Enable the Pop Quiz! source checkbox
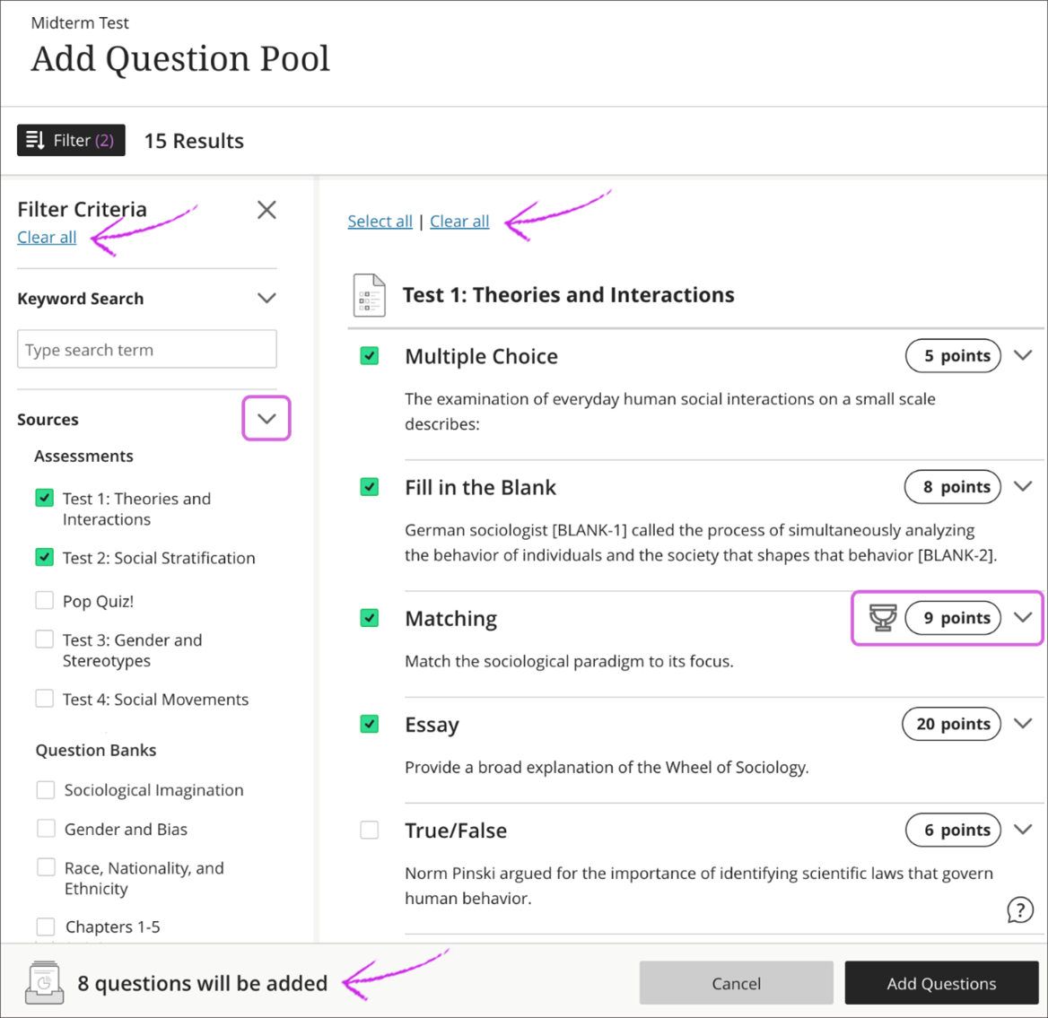The image size is (1048, 1018). [x=44, y=600]
